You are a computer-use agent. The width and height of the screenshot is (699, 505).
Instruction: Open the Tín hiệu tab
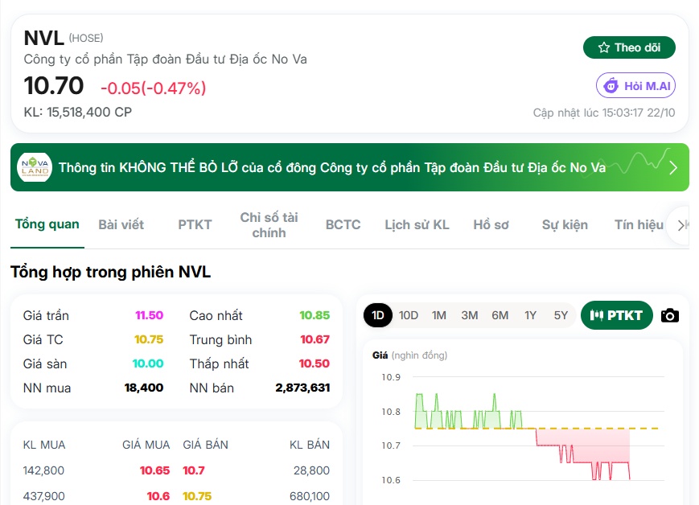point(639,224)
